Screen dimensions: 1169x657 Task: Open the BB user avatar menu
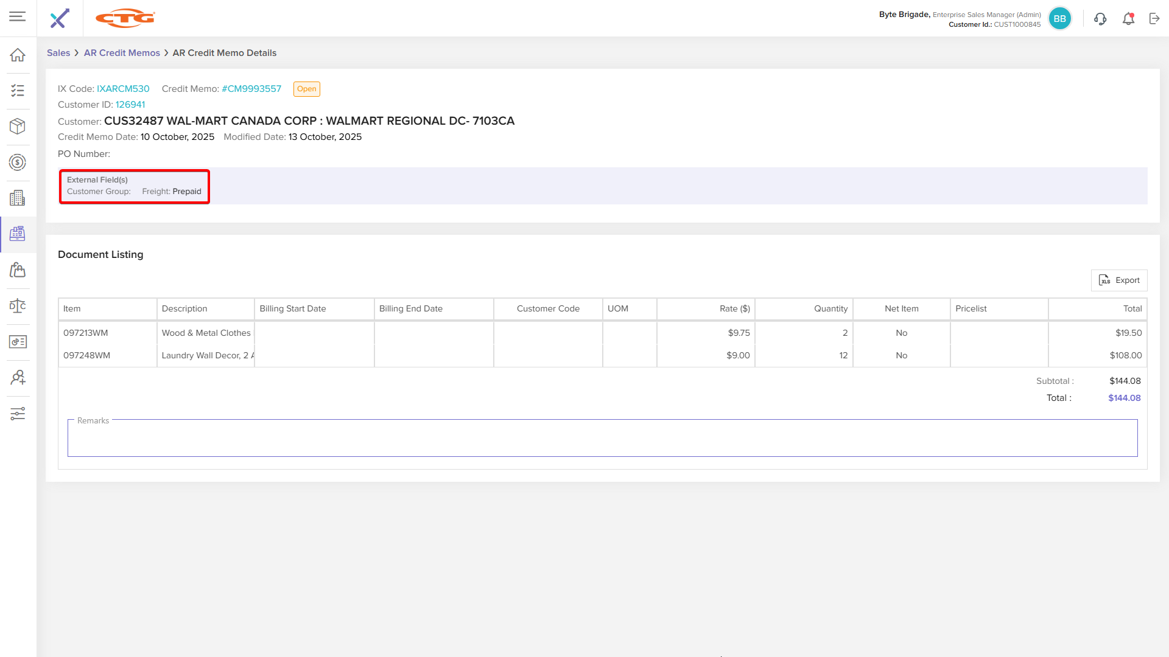point(1060,19)
